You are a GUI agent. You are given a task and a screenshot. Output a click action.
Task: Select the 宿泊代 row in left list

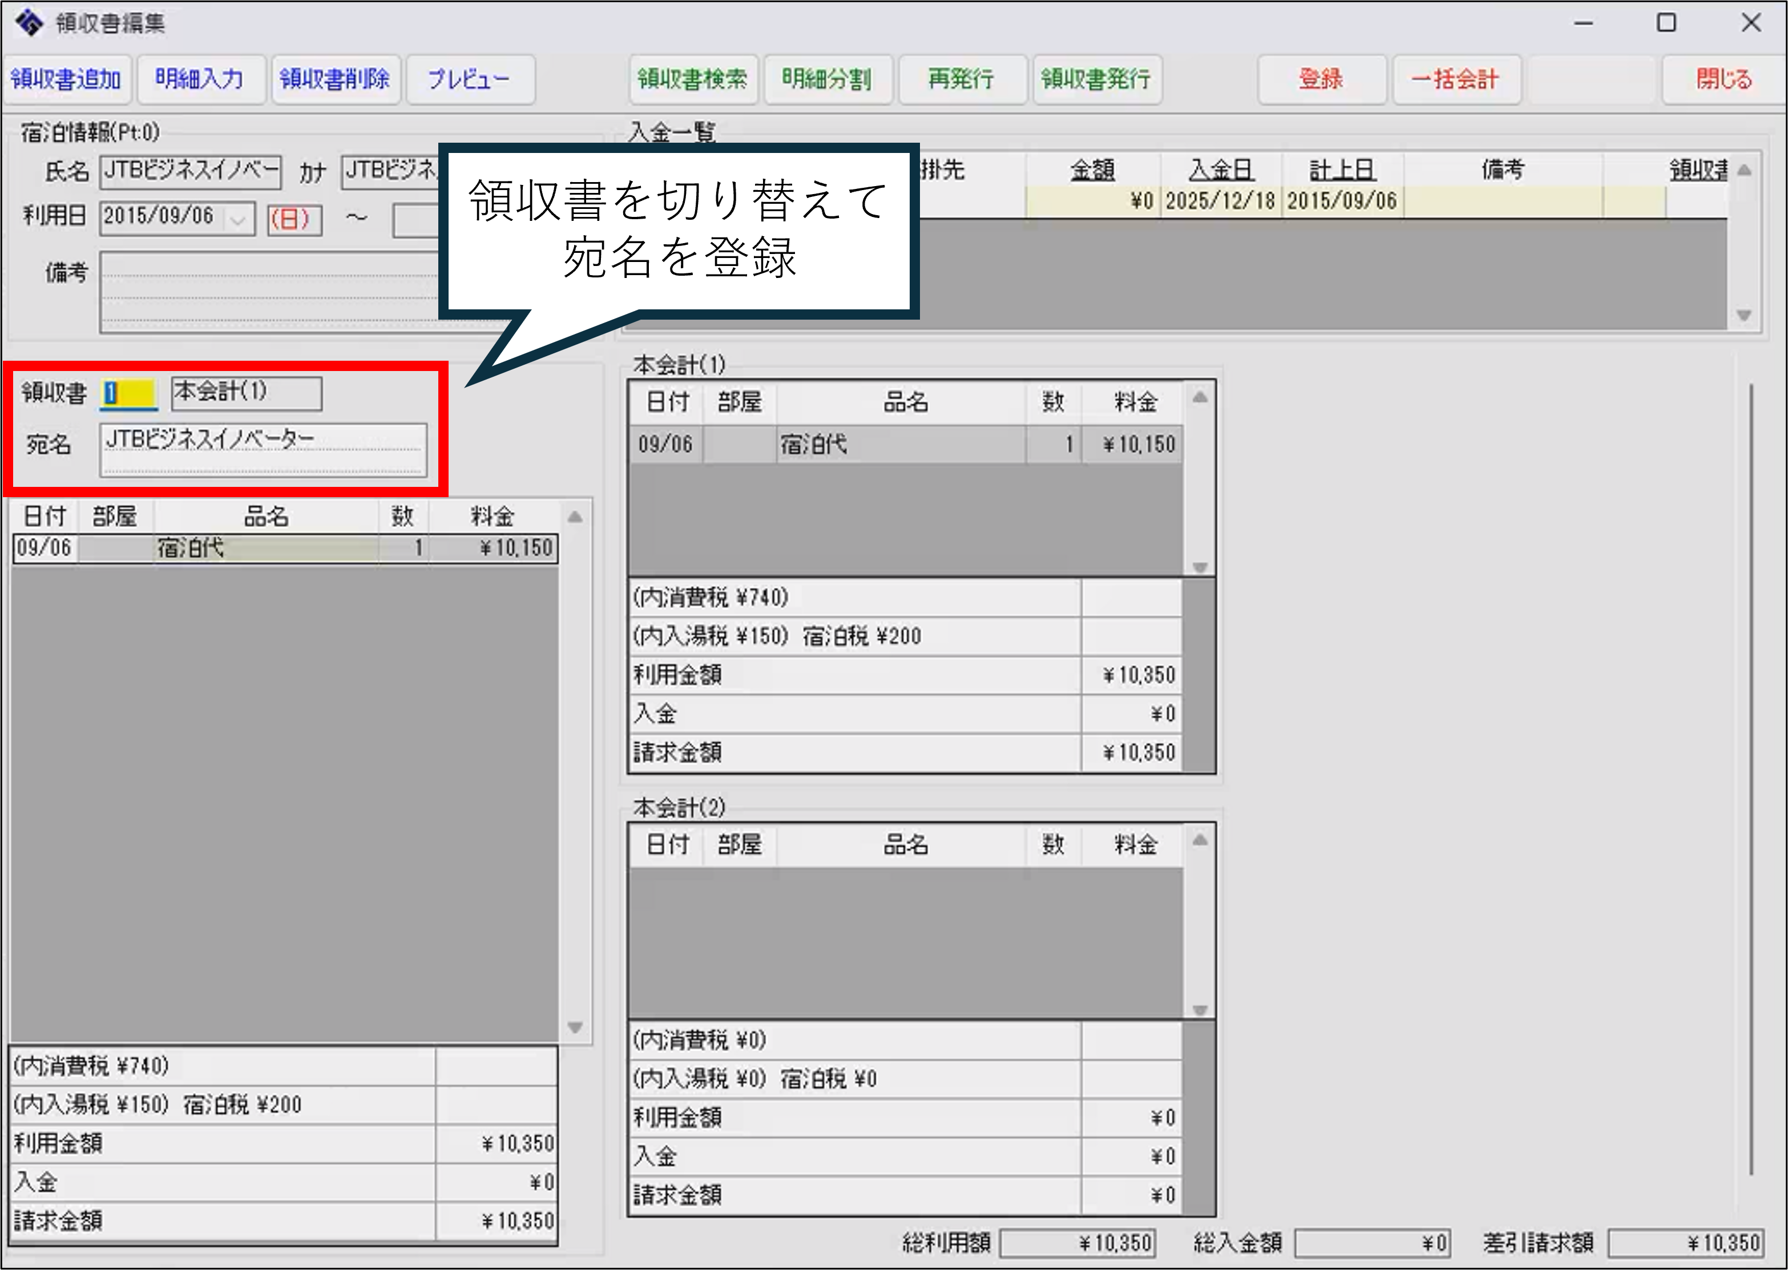pyautogui.click(x=266, y=548)
